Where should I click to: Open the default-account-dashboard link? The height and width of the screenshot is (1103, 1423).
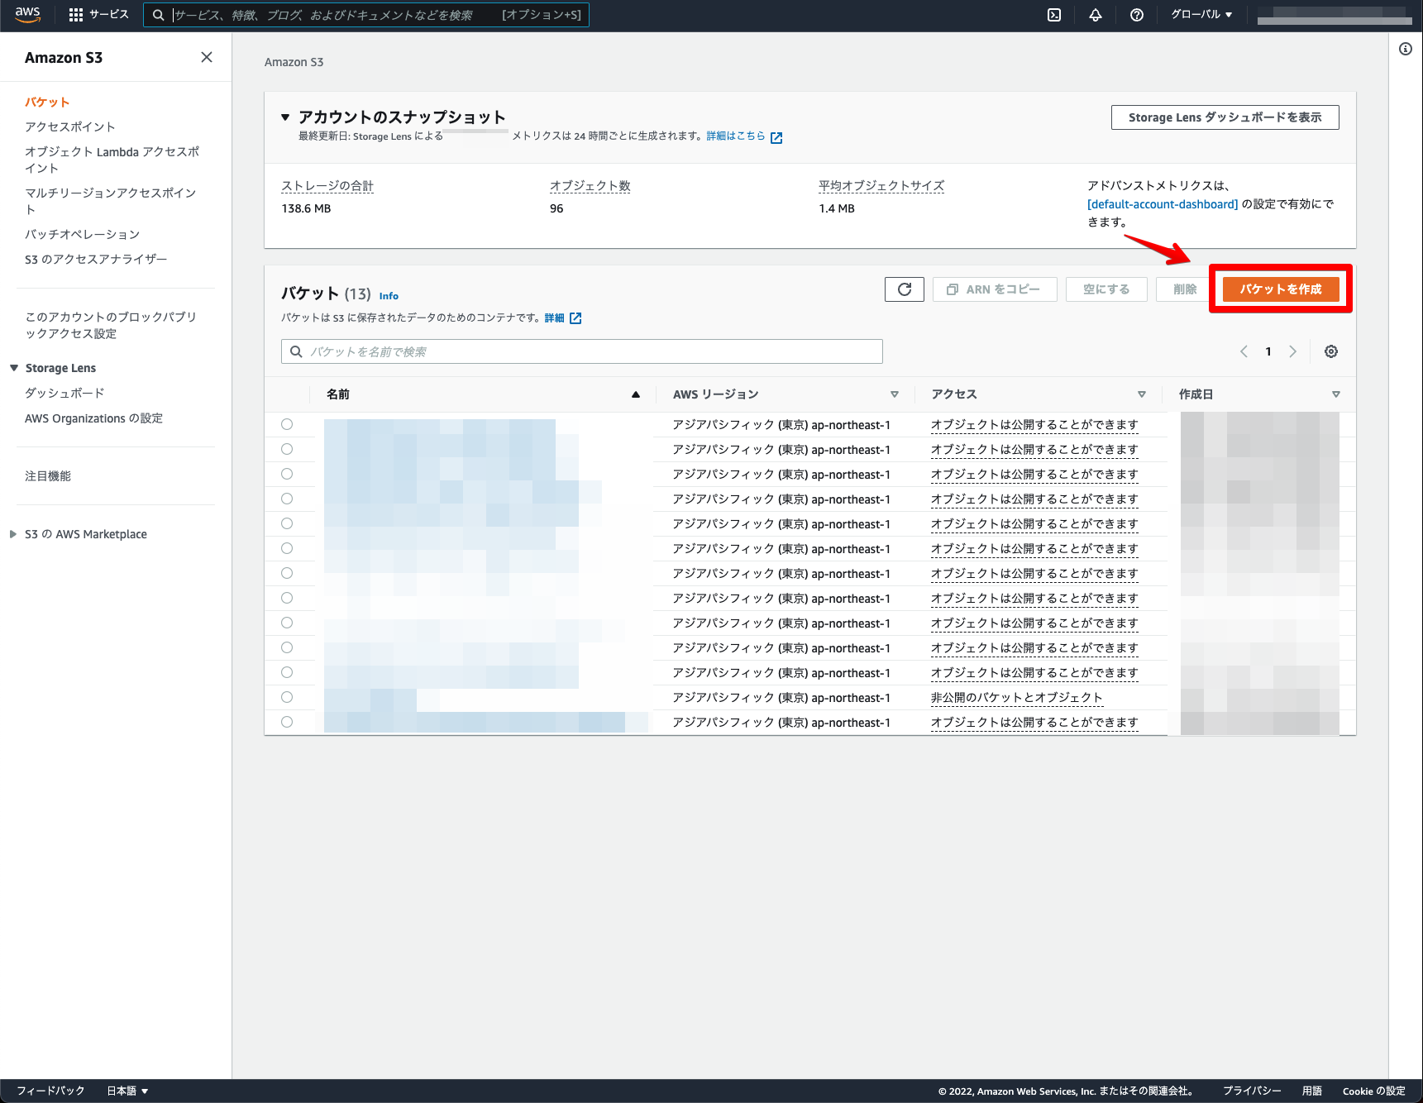click(1163, 204)
